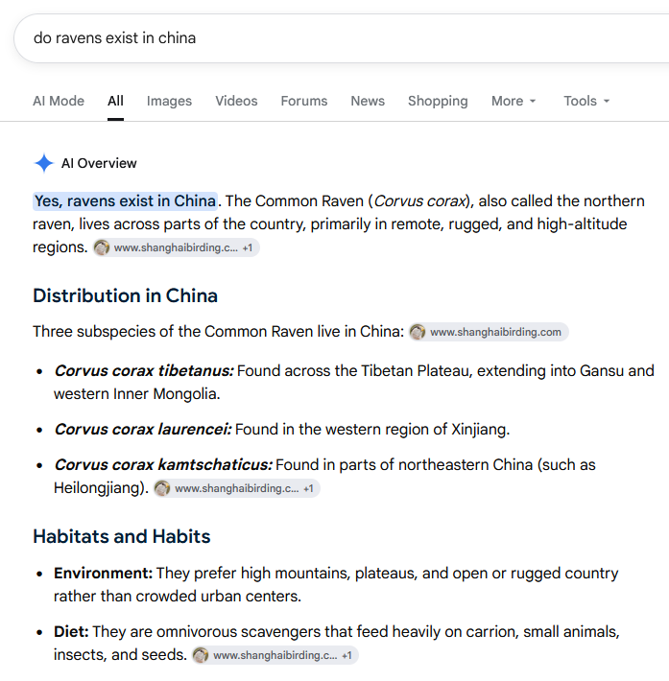Click +1 sources chip after Heilongjiang

pyautogui.click(x=308, y=488)
